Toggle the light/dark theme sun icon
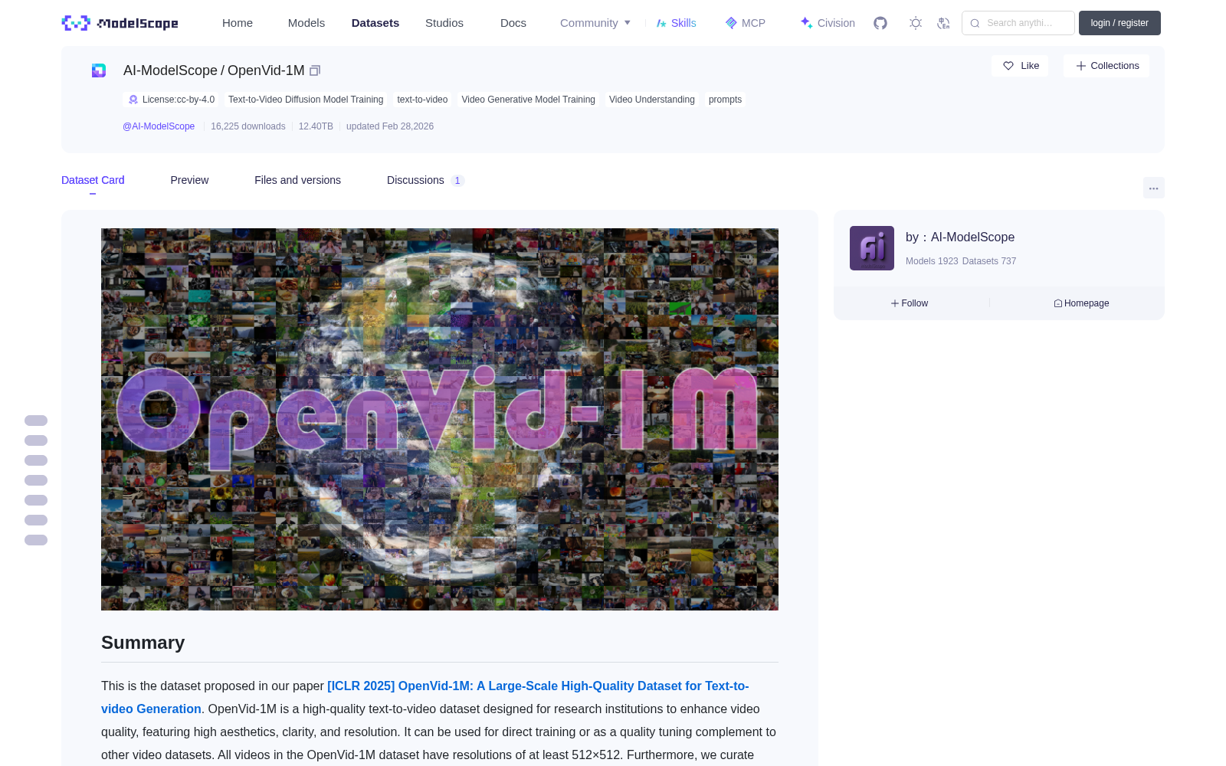Image resolution: width=1226 pixels, height=766 pixels. tap(916, 23)
